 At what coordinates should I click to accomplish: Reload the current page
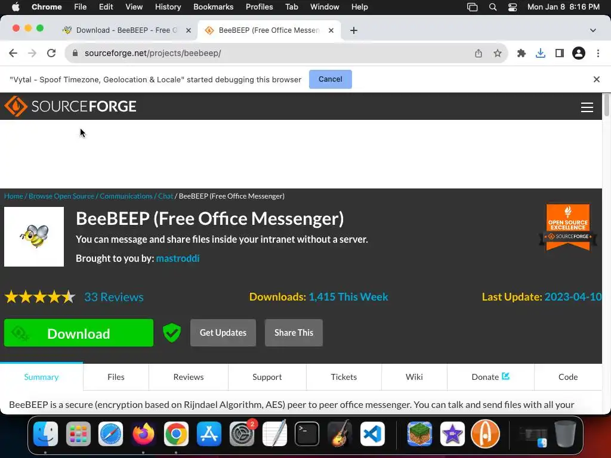coord(51,53)
